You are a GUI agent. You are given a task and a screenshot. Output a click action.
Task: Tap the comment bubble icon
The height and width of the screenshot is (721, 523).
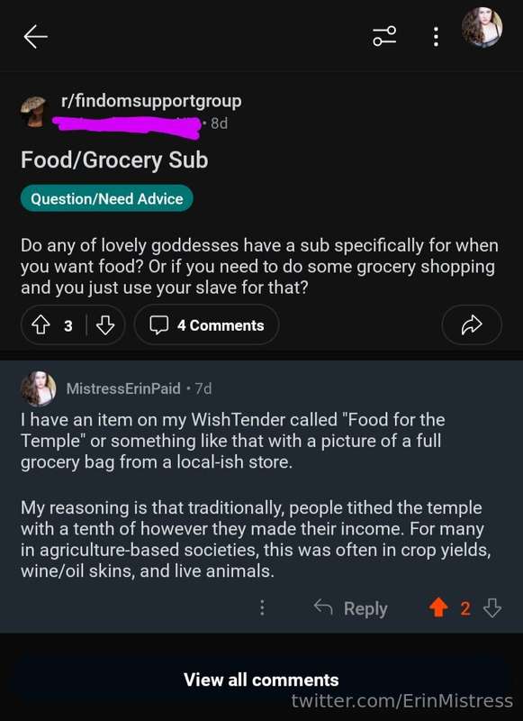tap(158, 325)
